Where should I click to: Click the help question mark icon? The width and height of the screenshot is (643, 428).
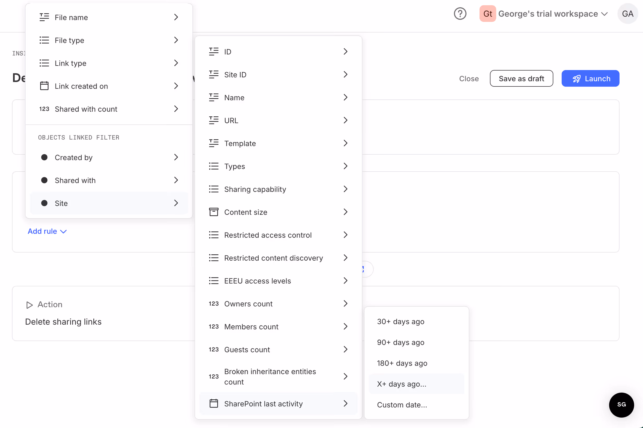point(460,14)
